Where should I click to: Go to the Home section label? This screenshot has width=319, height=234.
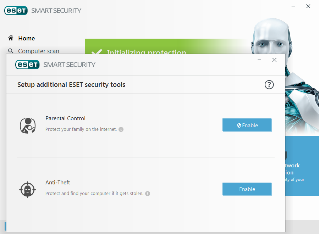[27, 38]
